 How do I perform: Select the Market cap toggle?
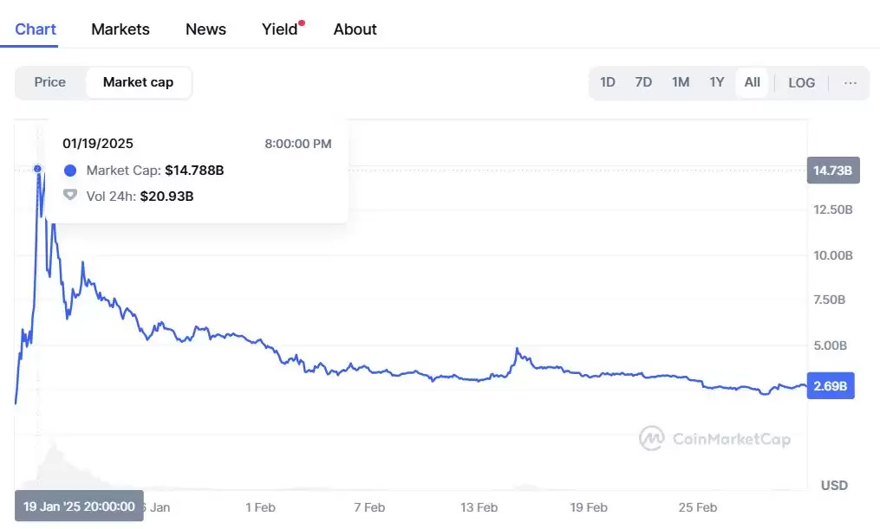(138, 82)
